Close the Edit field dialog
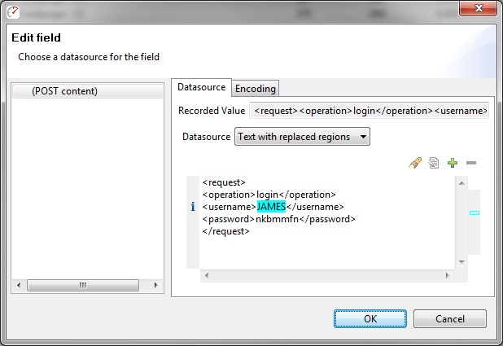The height and width of the screenshot is (346, 503). click(x=479, y=8)
